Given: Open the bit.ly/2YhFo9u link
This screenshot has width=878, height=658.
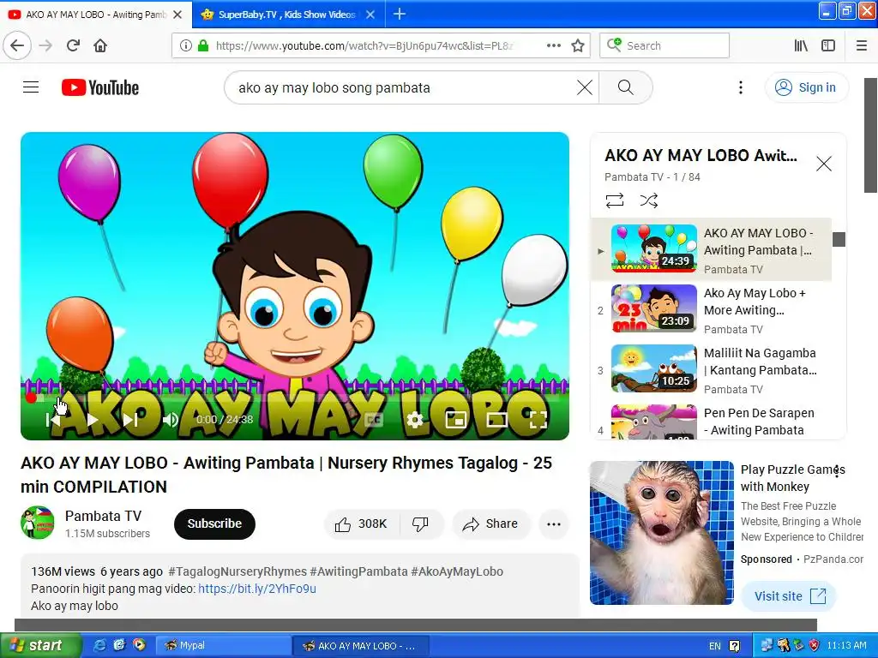Looking at the screenshot, I should click(x=257, y=589).
